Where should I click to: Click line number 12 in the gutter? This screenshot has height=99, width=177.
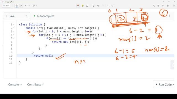pos(11,63)
